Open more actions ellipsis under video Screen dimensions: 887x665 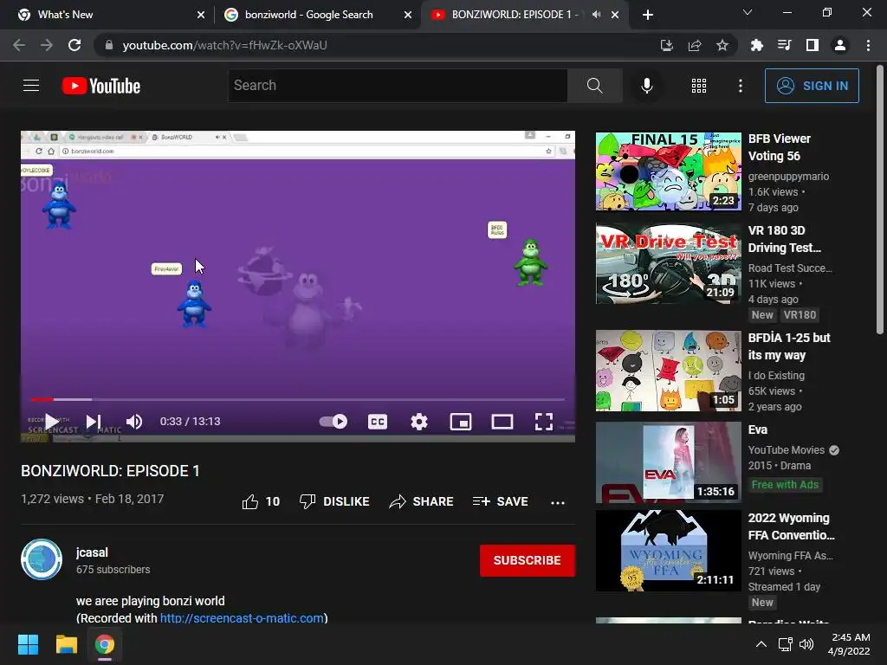pos(557,502)
